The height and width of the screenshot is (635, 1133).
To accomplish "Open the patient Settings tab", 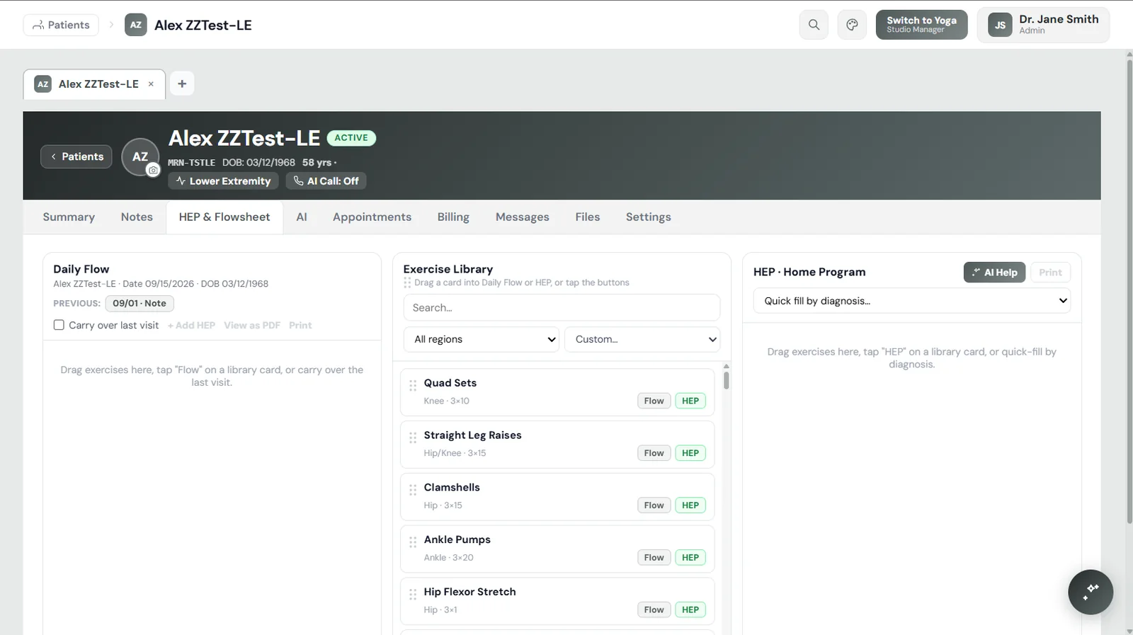I will [x=649, y=217].
